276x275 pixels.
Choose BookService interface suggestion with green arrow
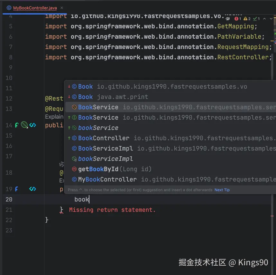pos(171,117)
